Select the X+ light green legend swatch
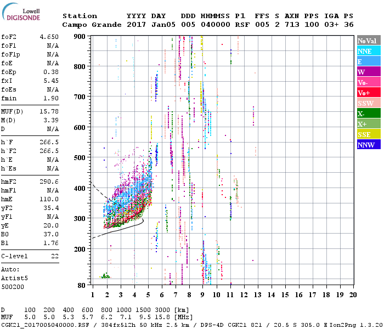This screenshot has width=384, height=329. click(x=369, y=123)
